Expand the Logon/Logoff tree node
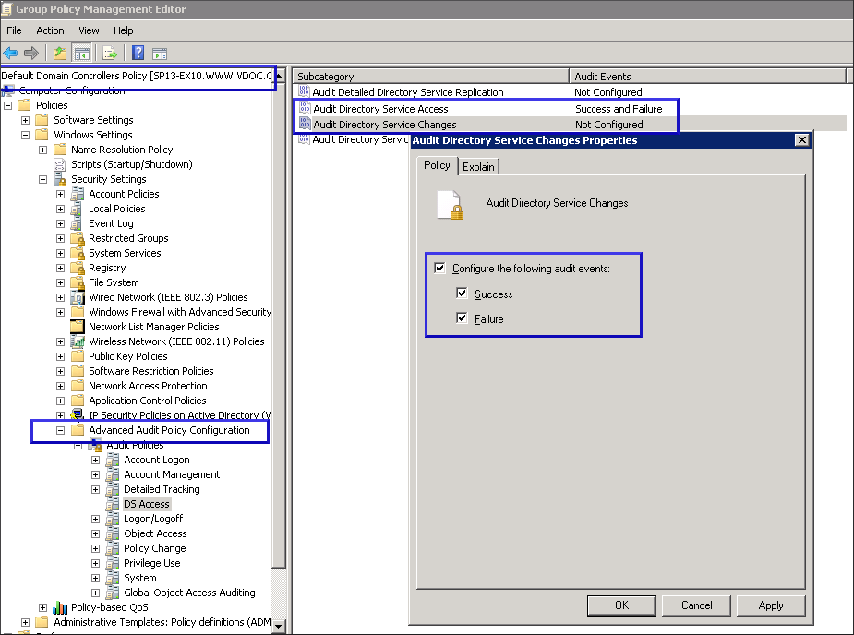The height and width of the screenshot is (635, 854). click(95, 518)
